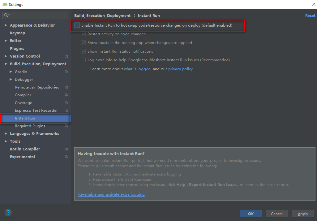
Task: Toggle Restart activity on code changes
Action: [83, 34]
